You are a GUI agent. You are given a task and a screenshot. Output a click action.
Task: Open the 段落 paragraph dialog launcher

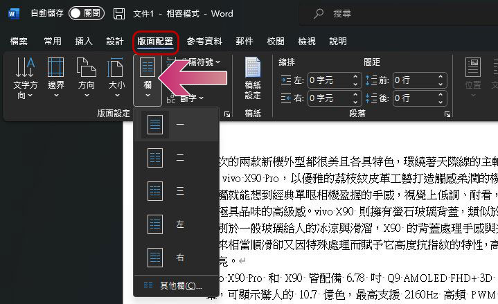(x=447, y=114)
